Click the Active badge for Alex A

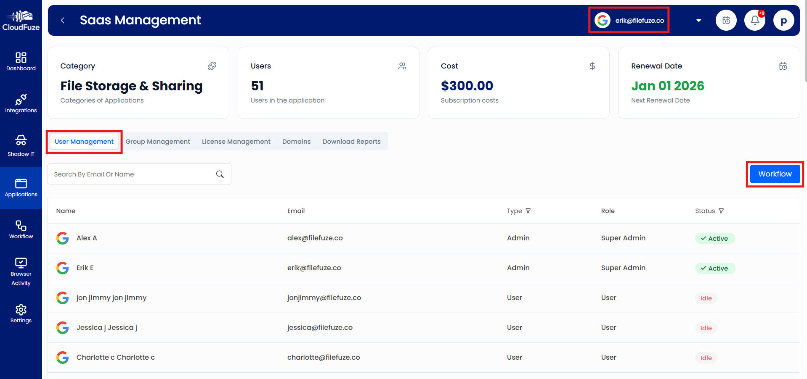[715, 238]
